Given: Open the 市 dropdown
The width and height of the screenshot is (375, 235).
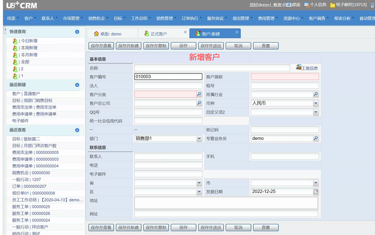Looking at the screenshot, I should point(316,183).
